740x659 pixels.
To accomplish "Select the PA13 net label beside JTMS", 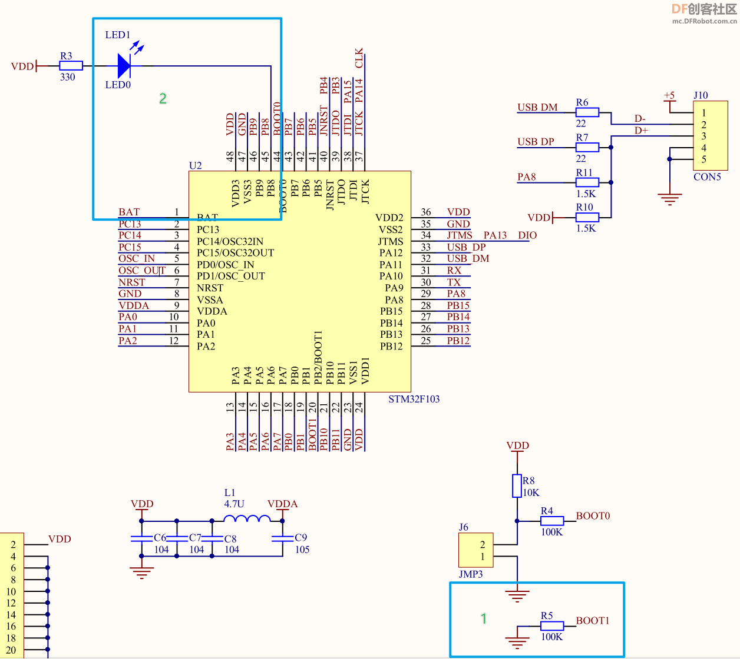I will [x=495, y=235].
